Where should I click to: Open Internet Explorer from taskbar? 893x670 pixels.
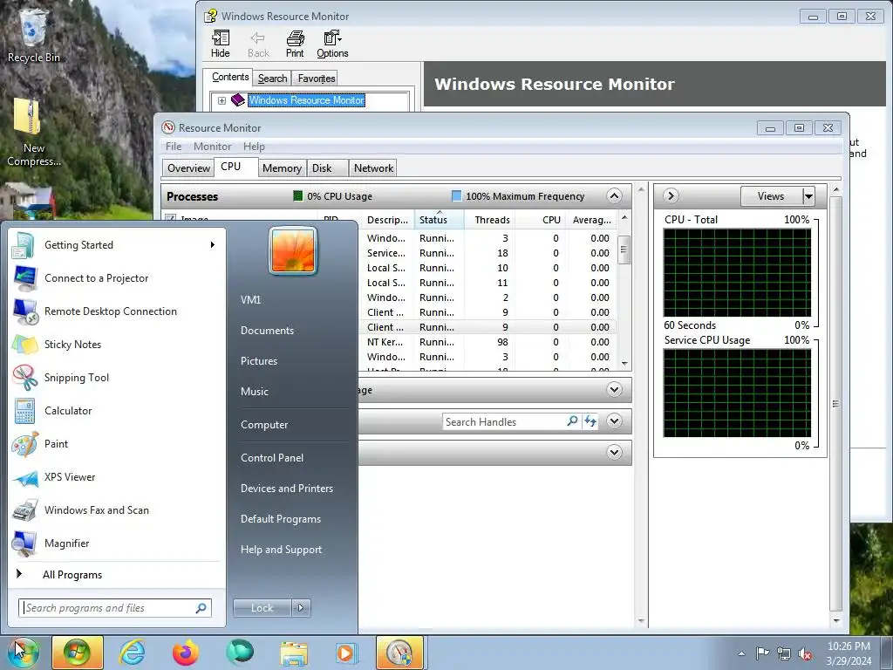133,653
